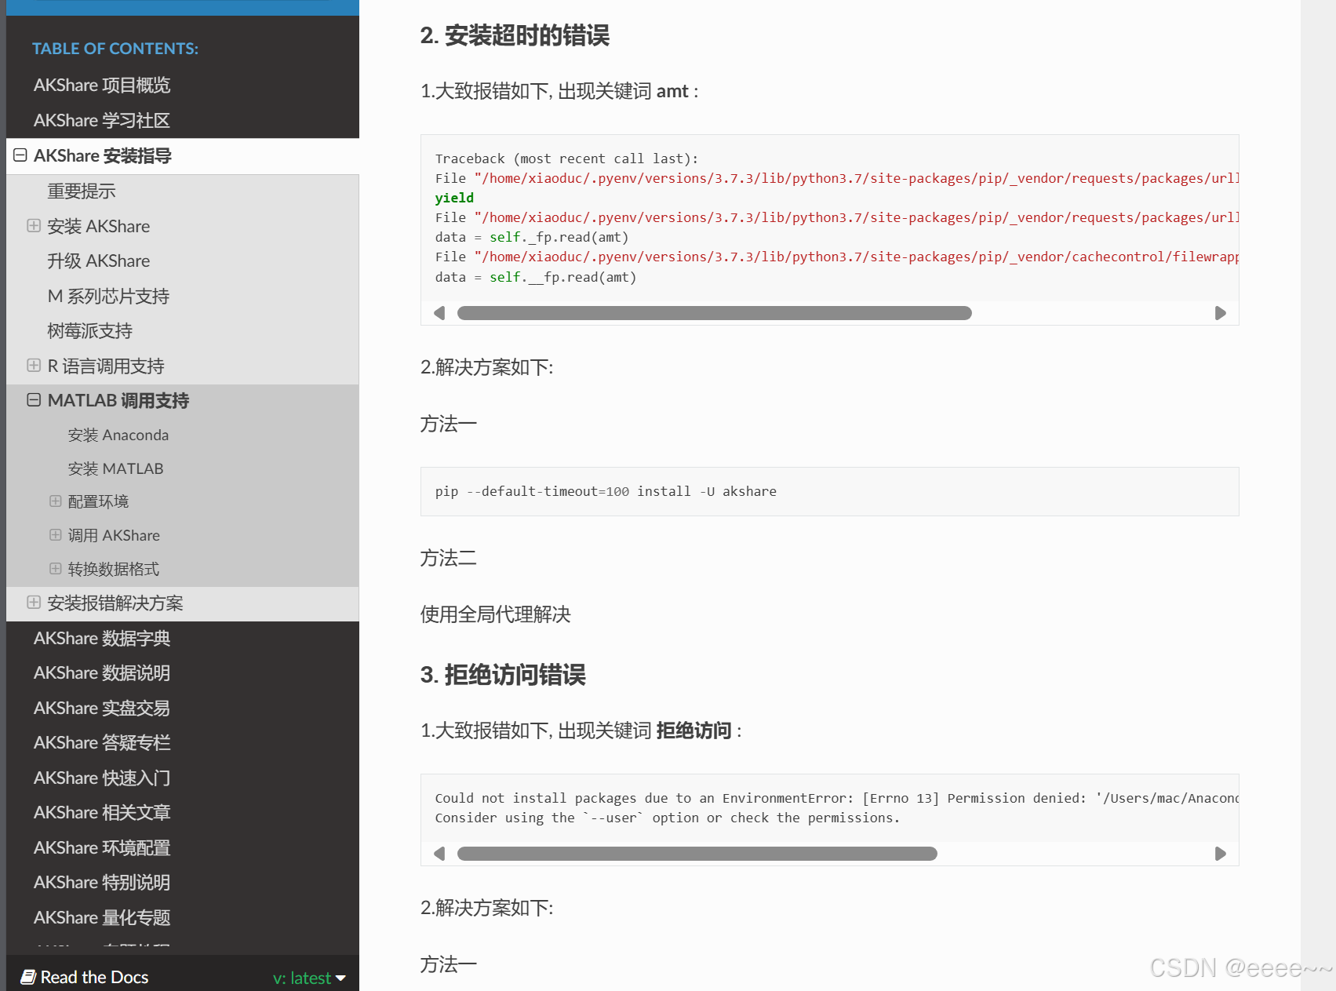The image size is (1336, 991).
Task: Click the pip default-timeout install command block
Action: (829, 491)
